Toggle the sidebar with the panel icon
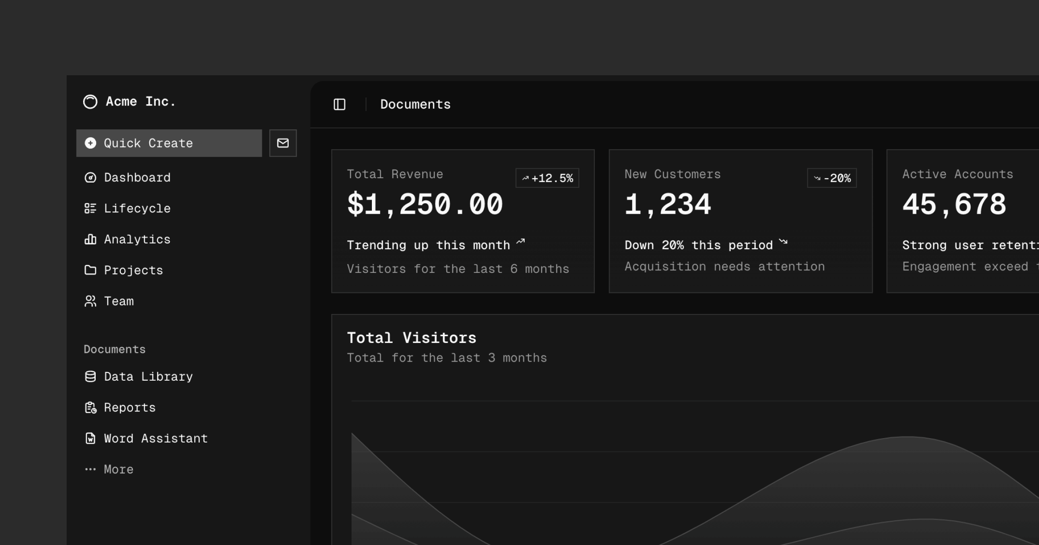1039x545 pixels. 340,104
